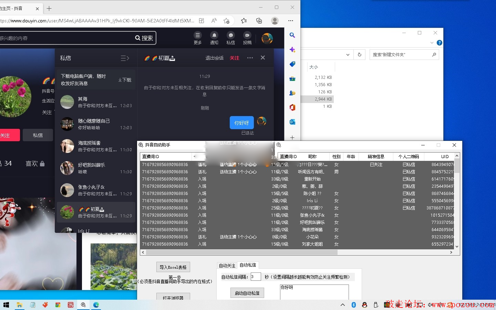Open the 通知 bell icon in Douyin header
Screen dimensions: 496x310
(214, 38)
